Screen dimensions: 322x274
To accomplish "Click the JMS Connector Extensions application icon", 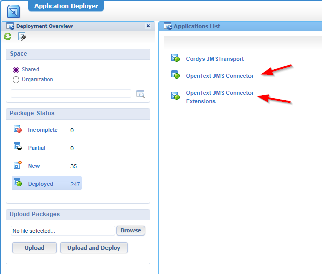I will pos(175,95).
